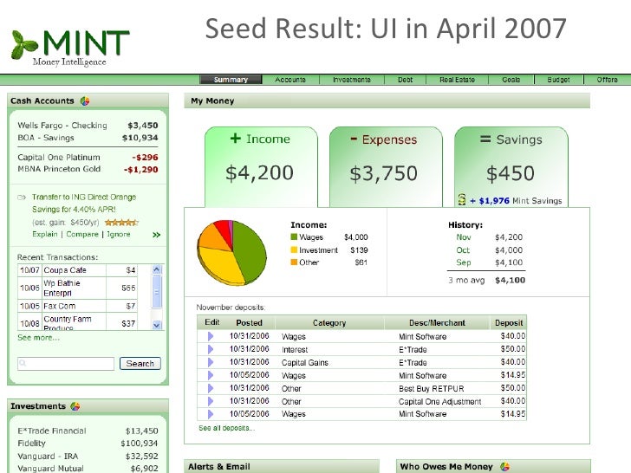Click the transactions list scroll up arrow
This screenshot has height=473, width=631.
coord(157,269)
